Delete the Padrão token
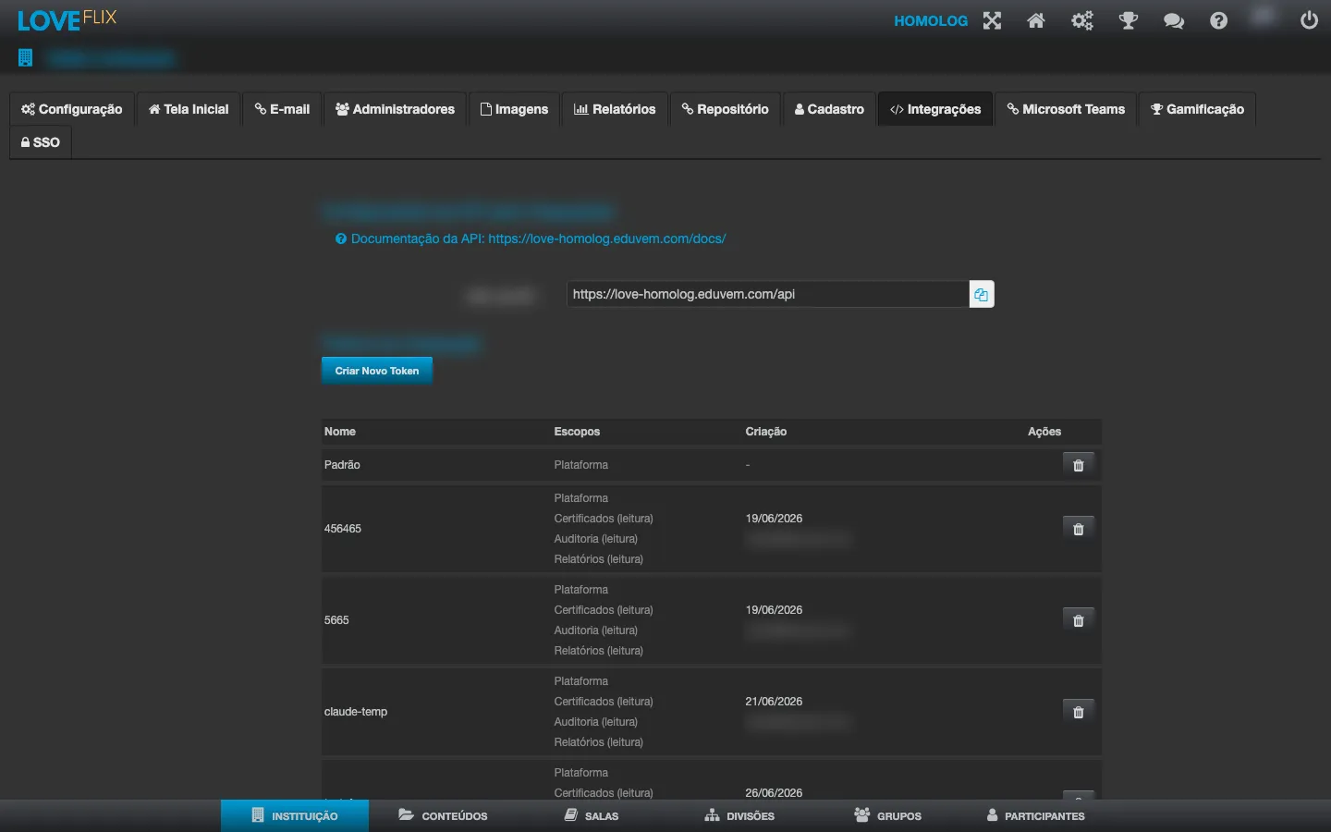Screen dimensions: 1331x832 (x=1078, y=465)
